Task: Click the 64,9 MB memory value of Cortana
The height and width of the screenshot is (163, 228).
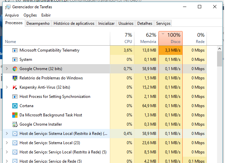Action: pyautogui.click(x=149, y=106)
